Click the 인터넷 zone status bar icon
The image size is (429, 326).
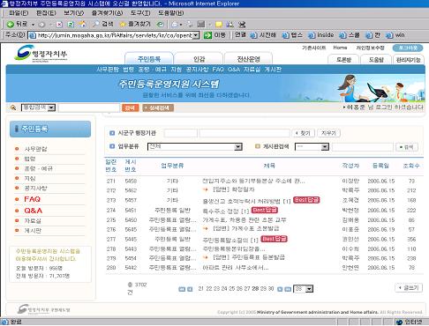coord(399,322)
